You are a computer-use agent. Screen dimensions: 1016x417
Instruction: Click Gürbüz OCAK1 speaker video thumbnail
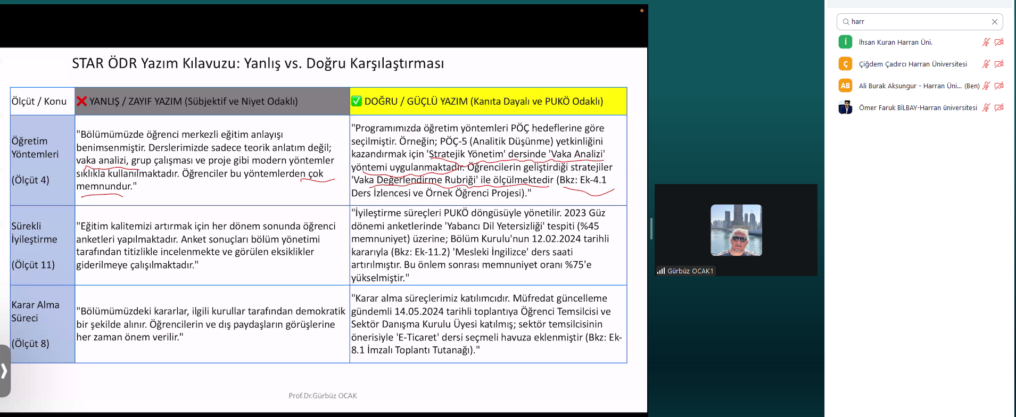736,230
